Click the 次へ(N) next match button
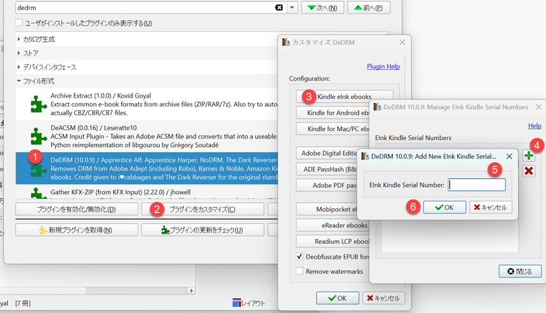This screenshot has height=313, width=546. click(322, 8)
